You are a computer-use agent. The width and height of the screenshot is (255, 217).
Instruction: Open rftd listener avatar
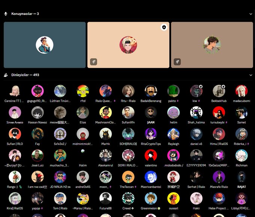(83, 91)
